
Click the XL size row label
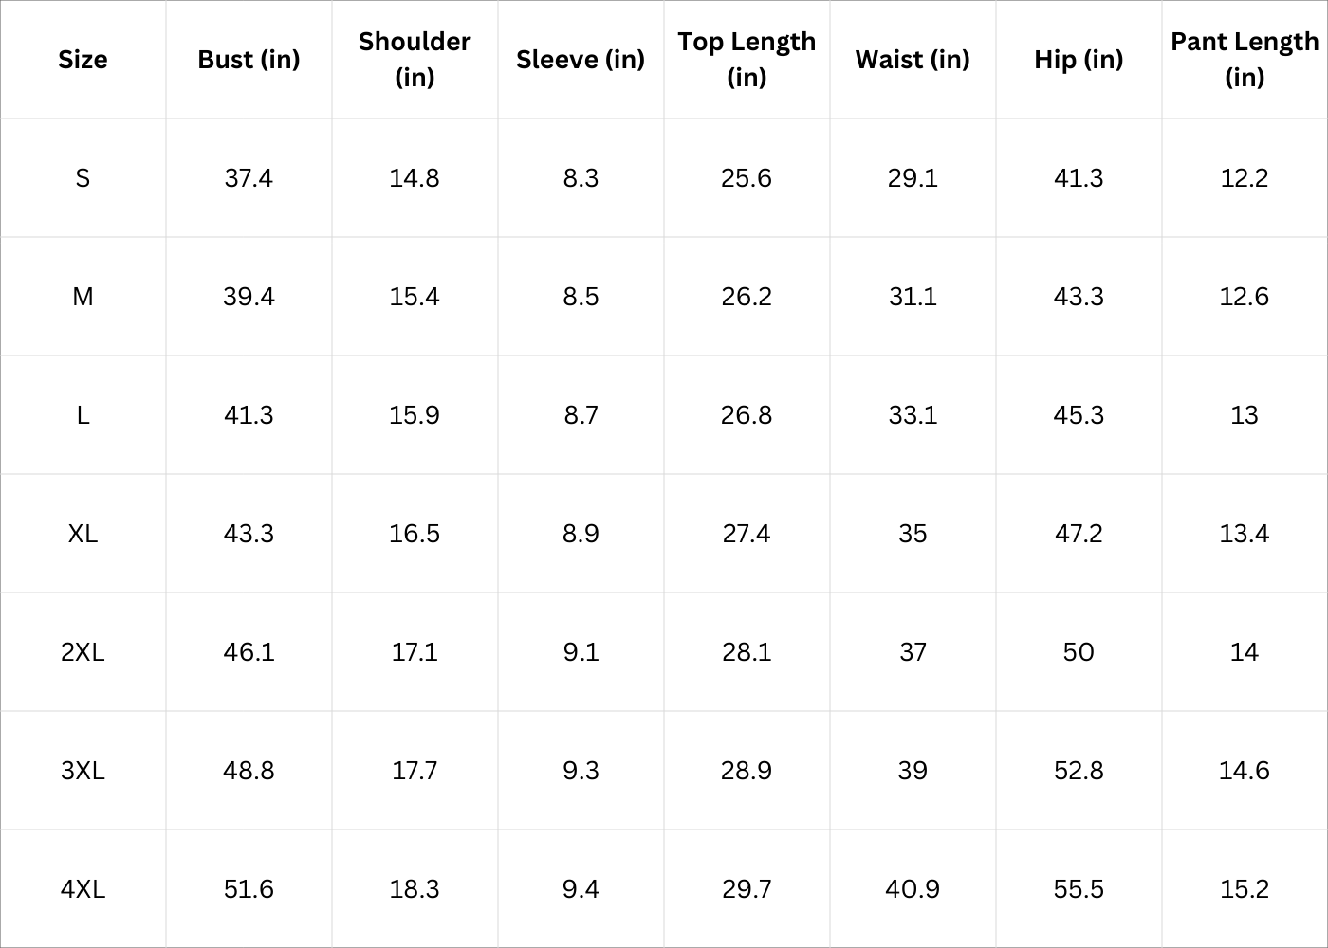coord(83,534)
